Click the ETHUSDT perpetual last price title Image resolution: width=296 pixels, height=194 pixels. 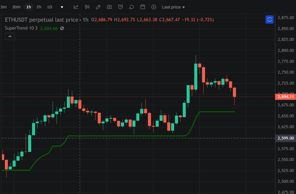[42, 20]
